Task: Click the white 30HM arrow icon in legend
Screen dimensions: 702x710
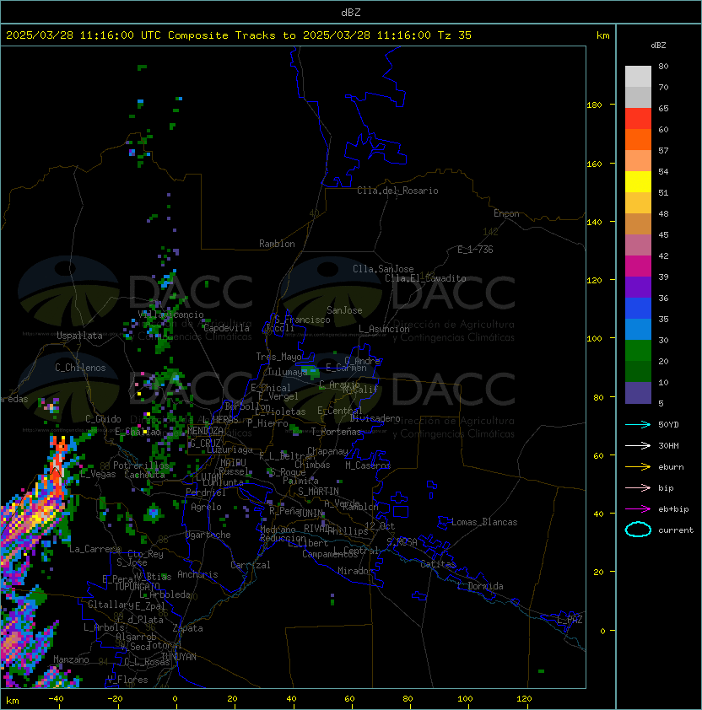Action: pos(638,445)
